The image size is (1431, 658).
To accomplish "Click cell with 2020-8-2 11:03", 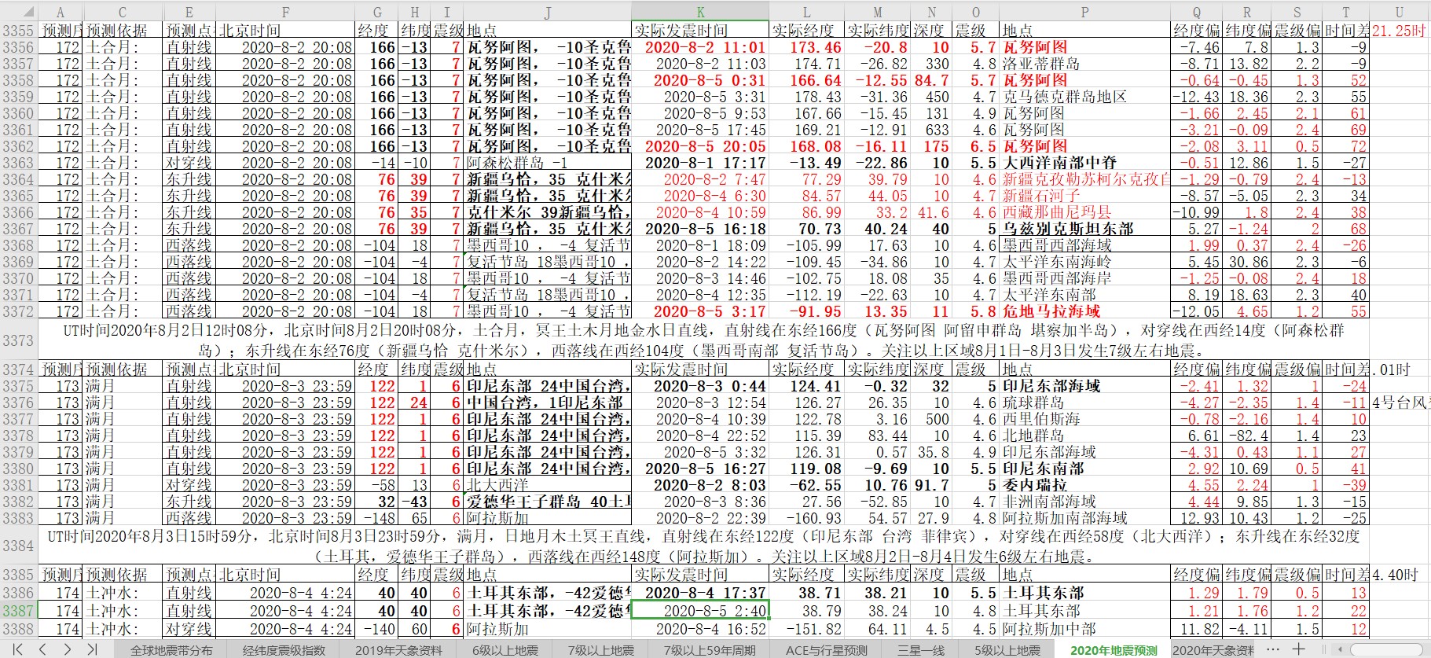I will [x=700, y=64].
